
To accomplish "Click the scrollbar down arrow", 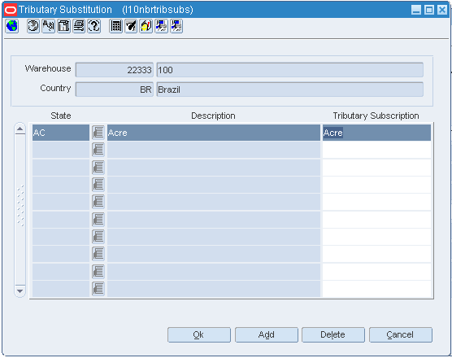I will tap(20, 290).
